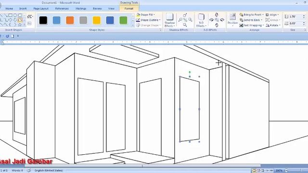The height and width of the screenshot is (173, 308).
Task: Tilt 3-D shape down
Action: pos(217,25)
